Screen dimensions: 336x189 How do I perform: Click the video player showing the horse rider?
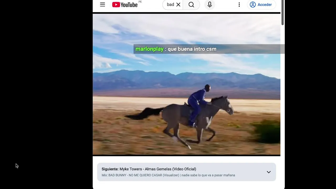(186, 85)
